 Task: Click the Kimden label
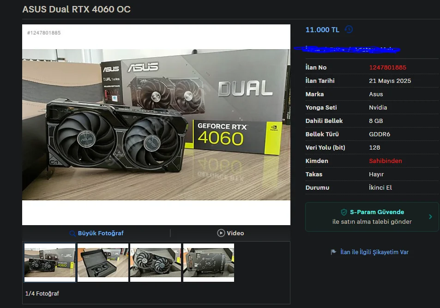(317, 161)
